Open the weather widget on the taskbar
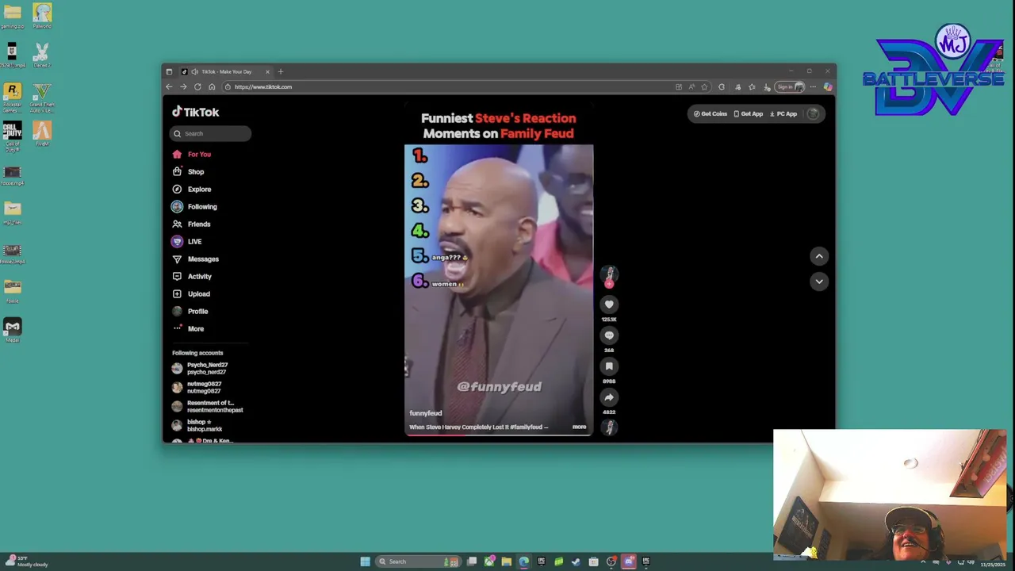1015x571 pixels. (x=26, y=561)
